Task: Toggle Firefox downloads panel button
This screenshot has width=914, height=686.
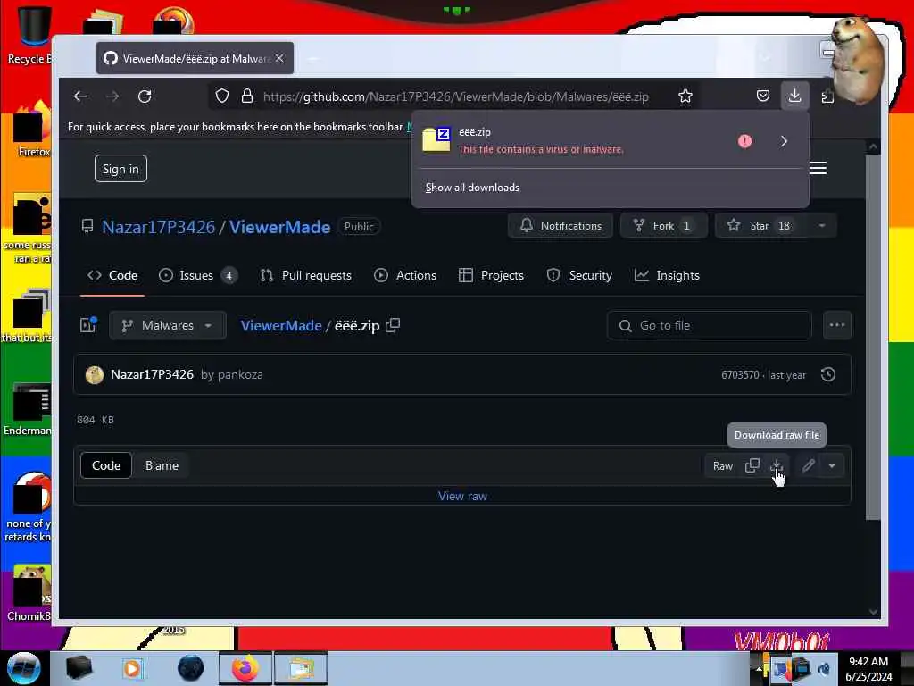Action: [794, 96]
